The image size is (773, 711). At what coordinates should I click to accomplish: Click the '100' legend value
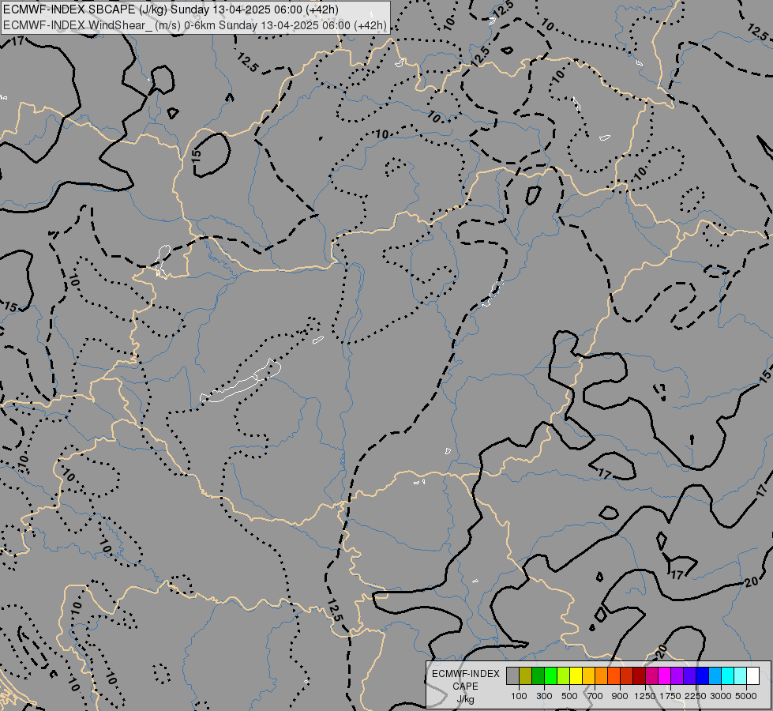[519, 696]
